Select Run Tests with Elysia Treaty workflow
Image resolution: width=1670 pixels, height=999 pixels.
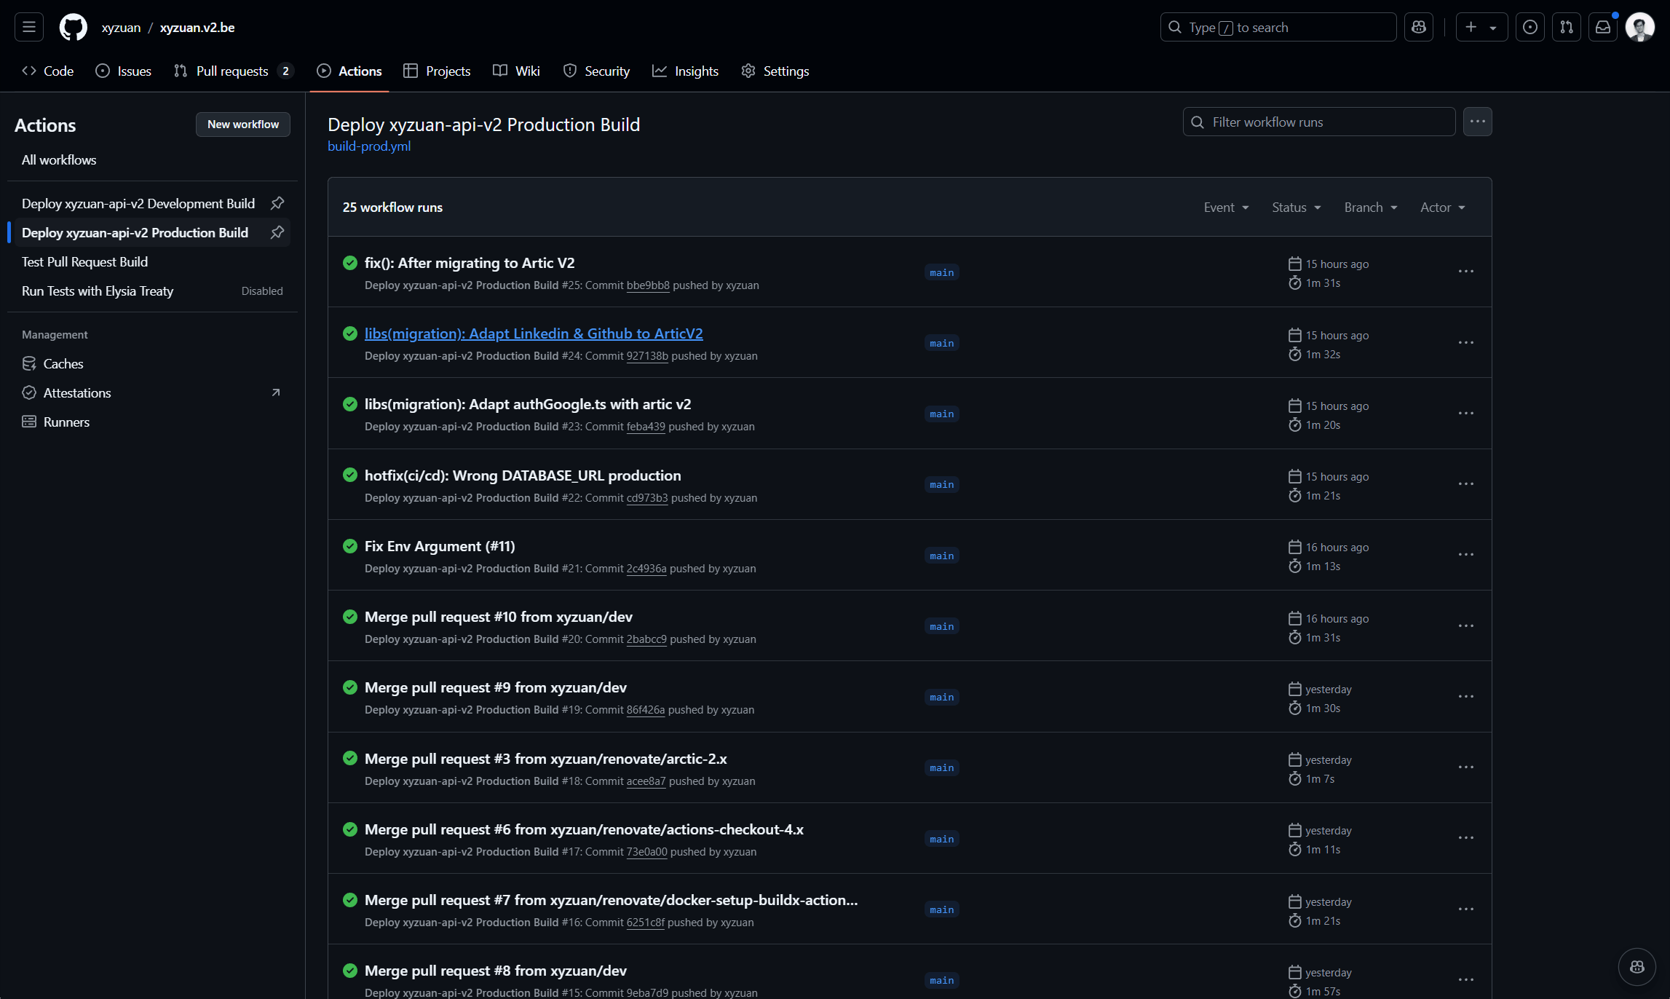coord(152,291)
